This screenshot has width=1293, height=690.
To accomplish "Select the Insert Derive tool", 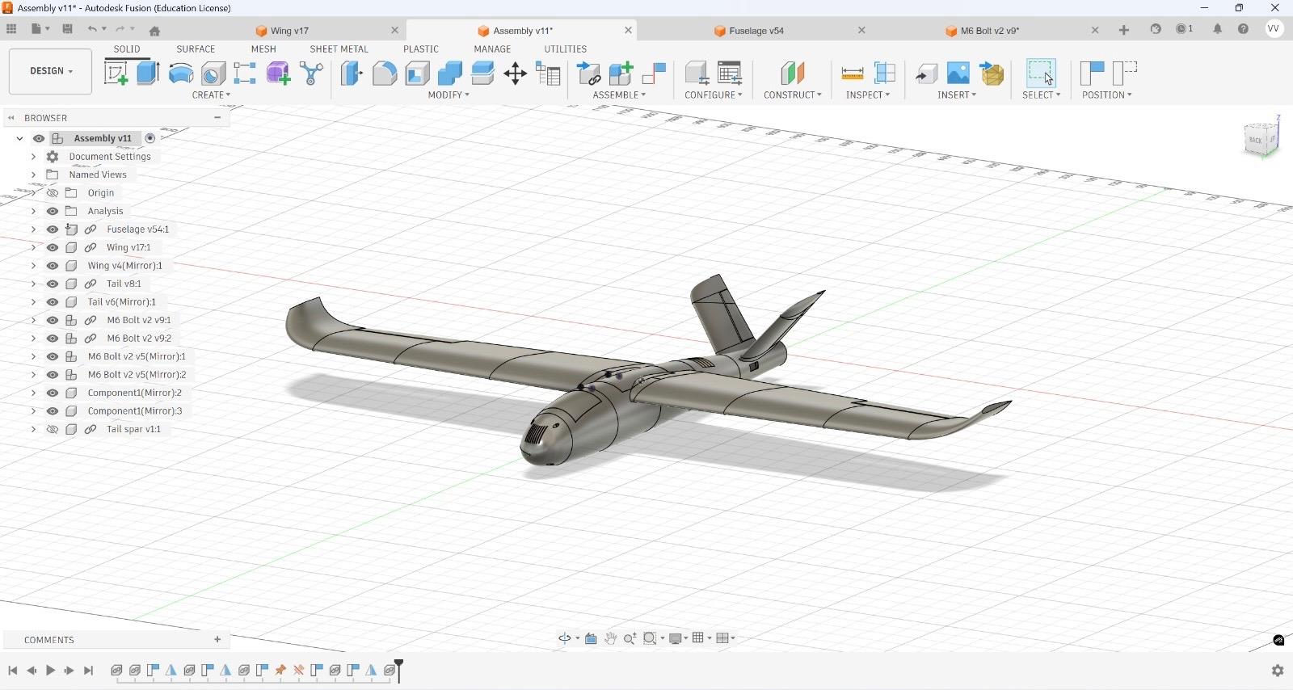I will [x=926, y=74].
